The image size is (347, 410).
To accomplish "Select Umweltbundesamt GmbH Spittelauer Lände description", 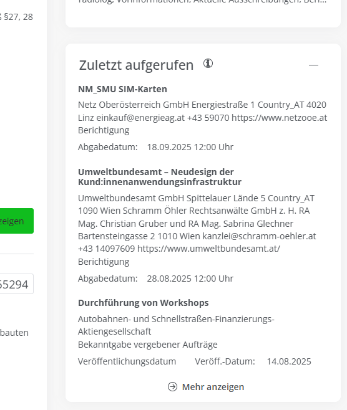I will coord(197,223).
